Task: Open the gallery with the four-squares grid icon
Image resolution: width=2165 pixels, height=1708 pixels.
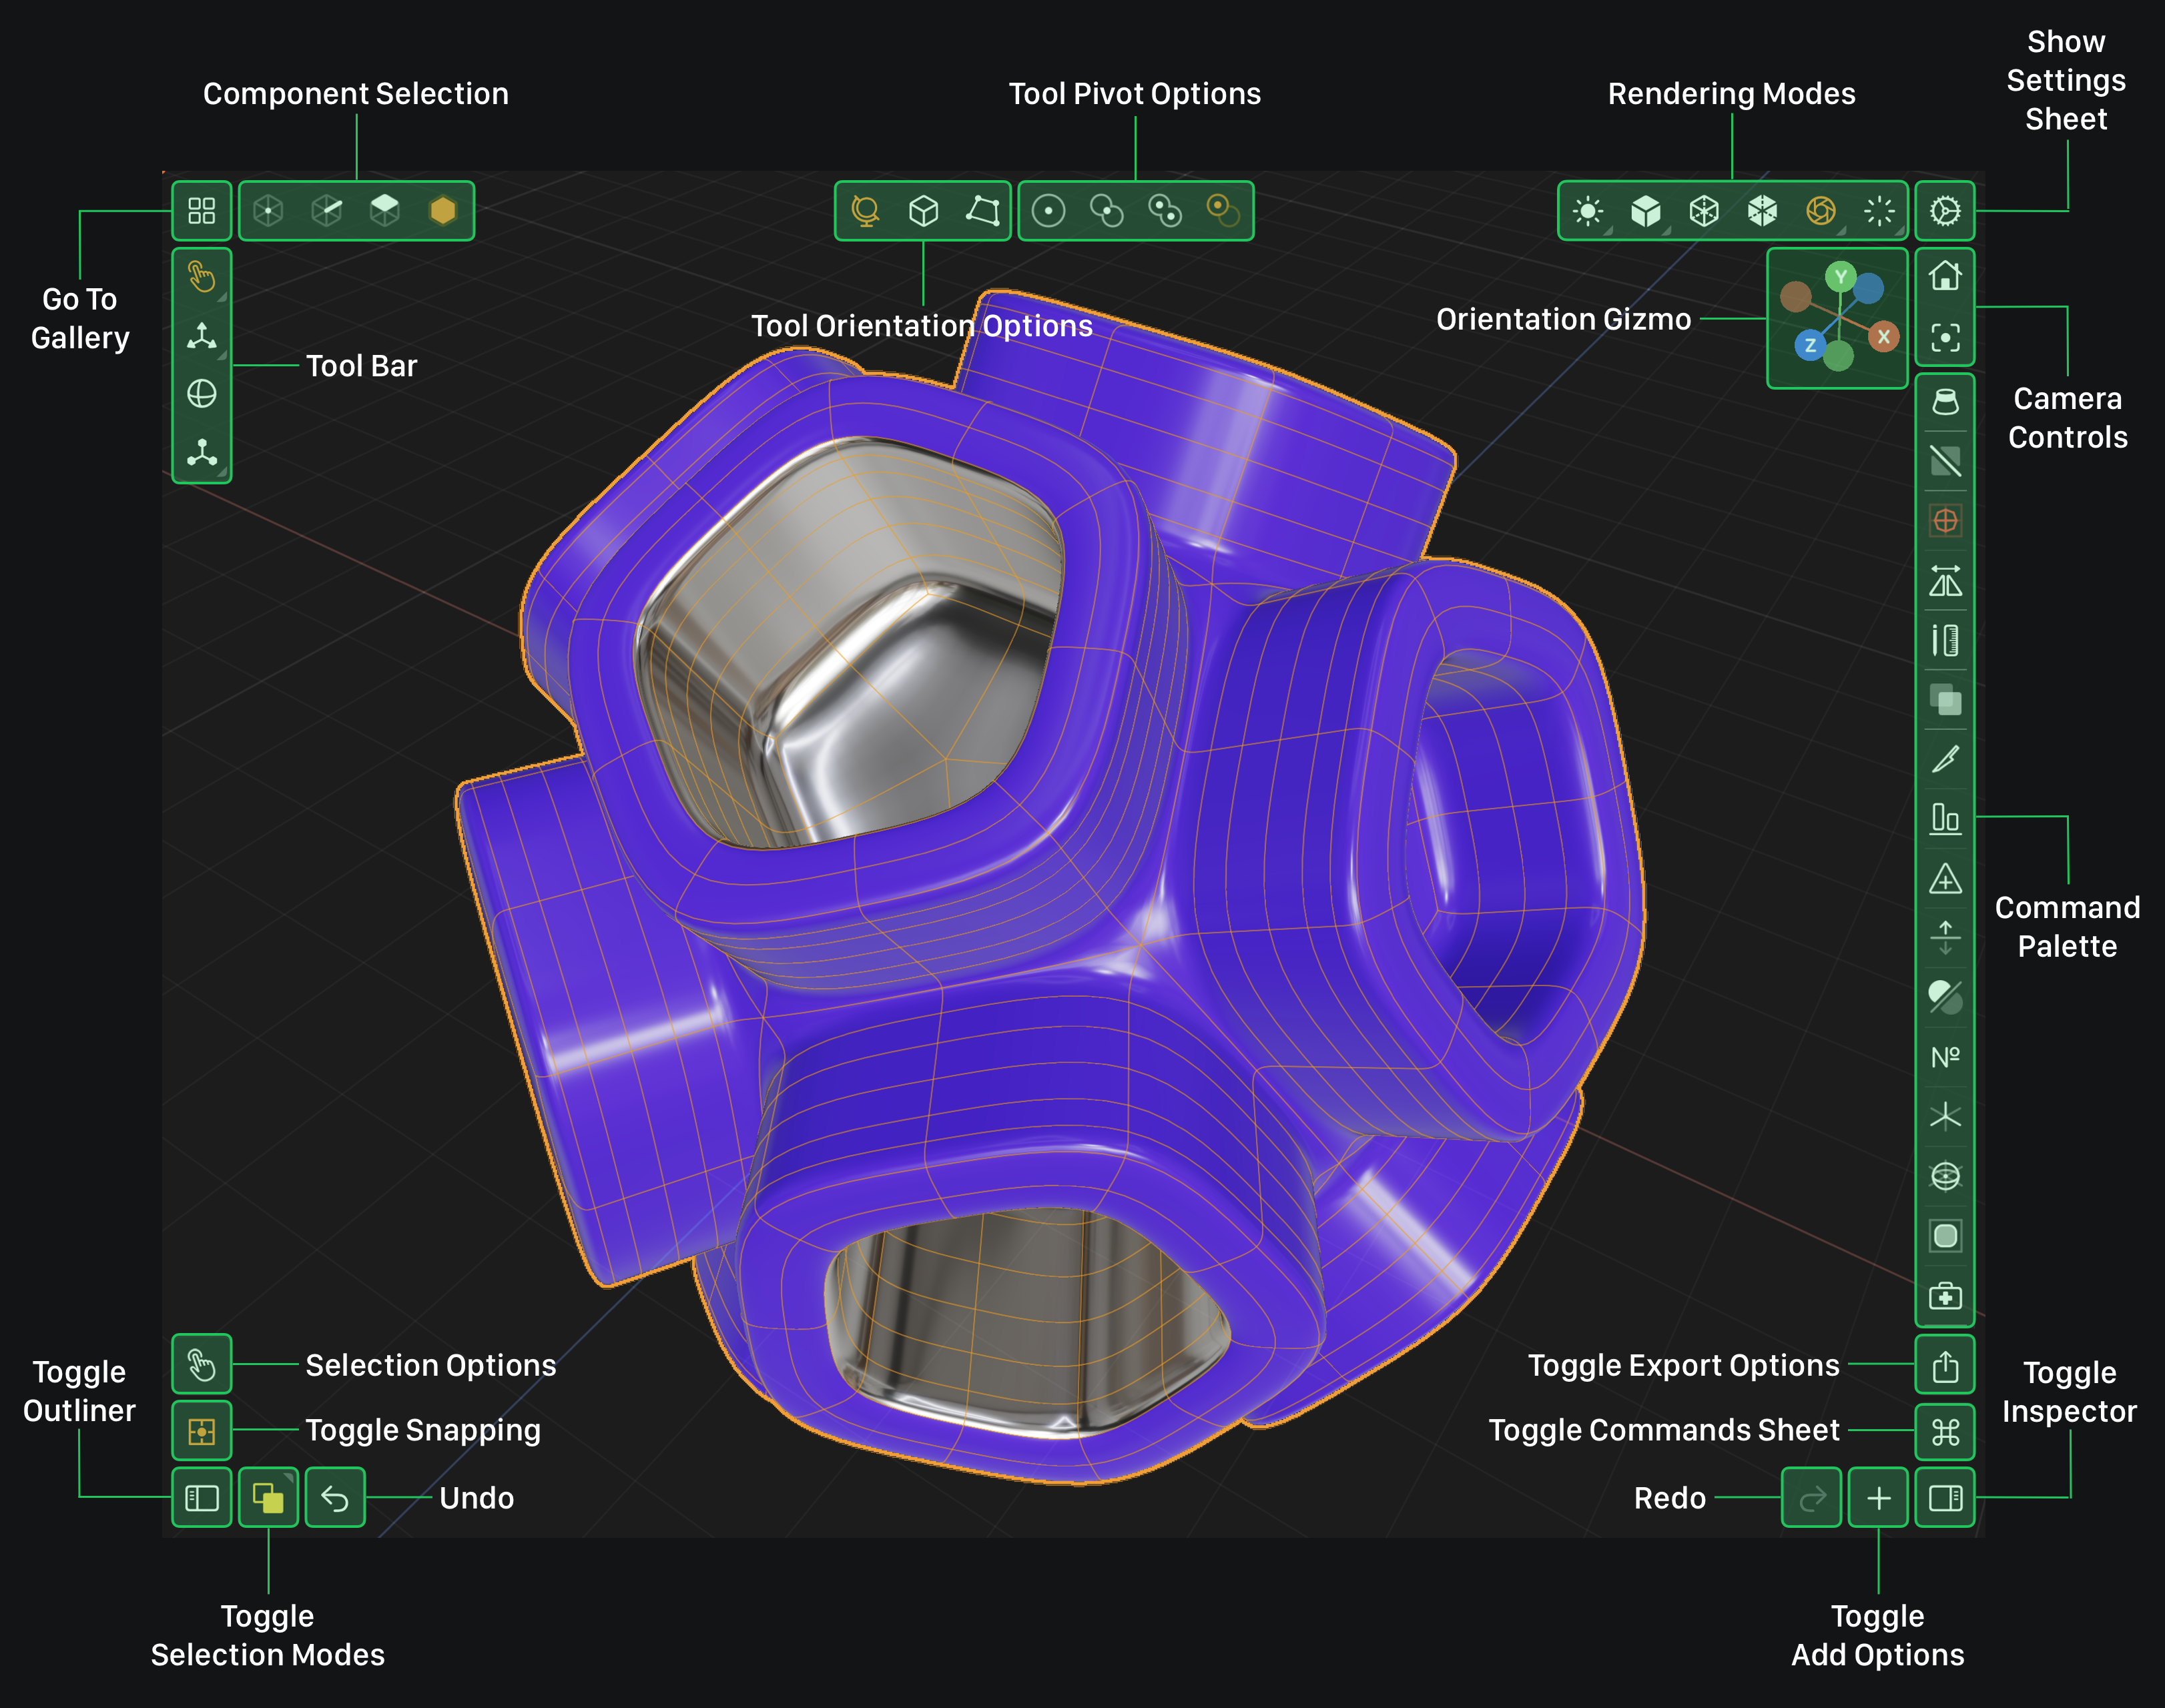Action: [201, 211]
